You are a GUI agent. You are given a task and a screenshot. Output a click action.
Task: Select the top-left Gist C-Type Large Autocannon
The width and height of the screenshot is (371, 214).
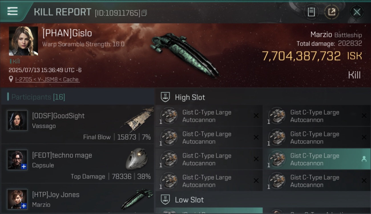209,116
